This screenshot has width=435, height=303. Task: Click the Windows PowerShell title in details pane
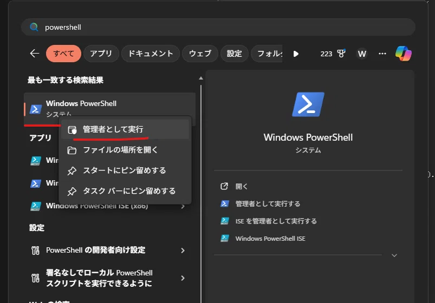click(308, 137)
